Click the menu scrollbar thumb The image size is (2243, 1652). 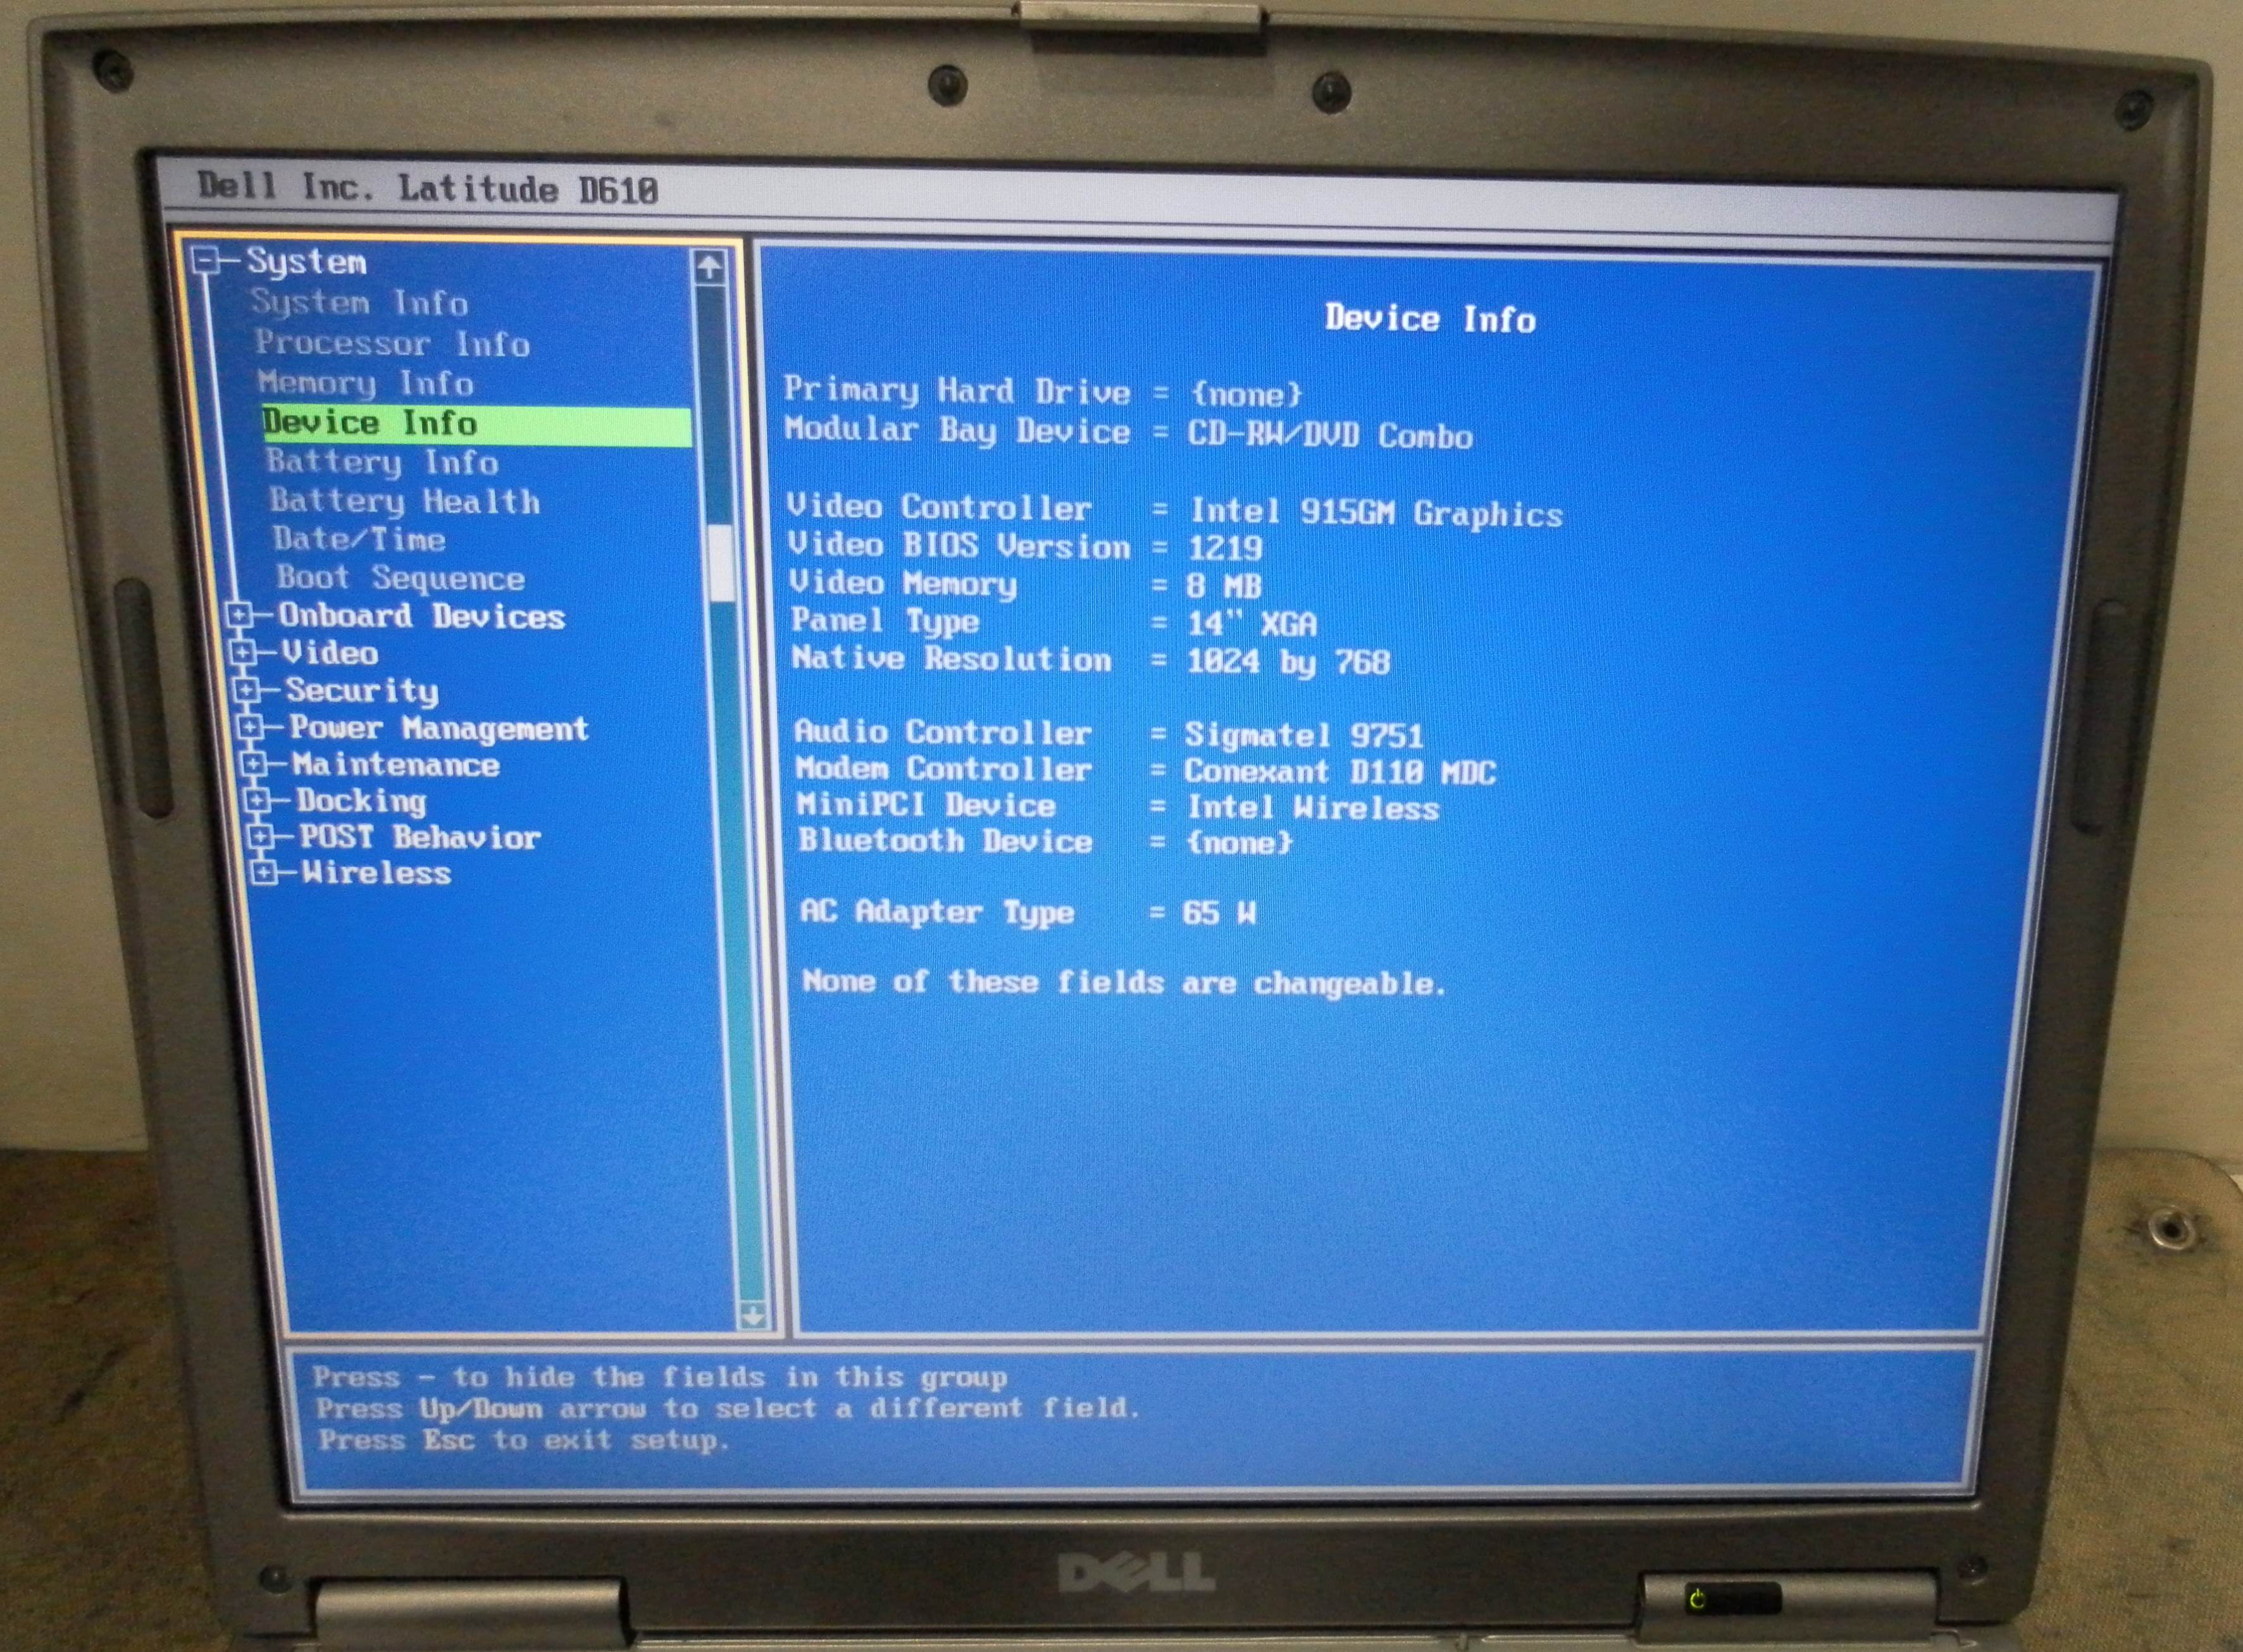721,563
